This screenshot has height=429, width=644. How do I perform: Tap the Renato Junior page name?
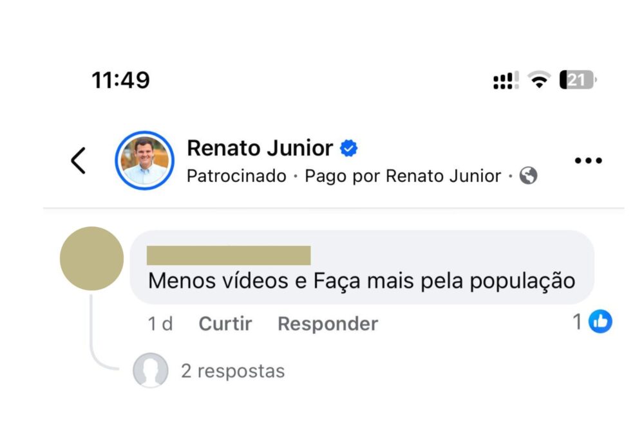pyautogui.click(x=260, y=149)
